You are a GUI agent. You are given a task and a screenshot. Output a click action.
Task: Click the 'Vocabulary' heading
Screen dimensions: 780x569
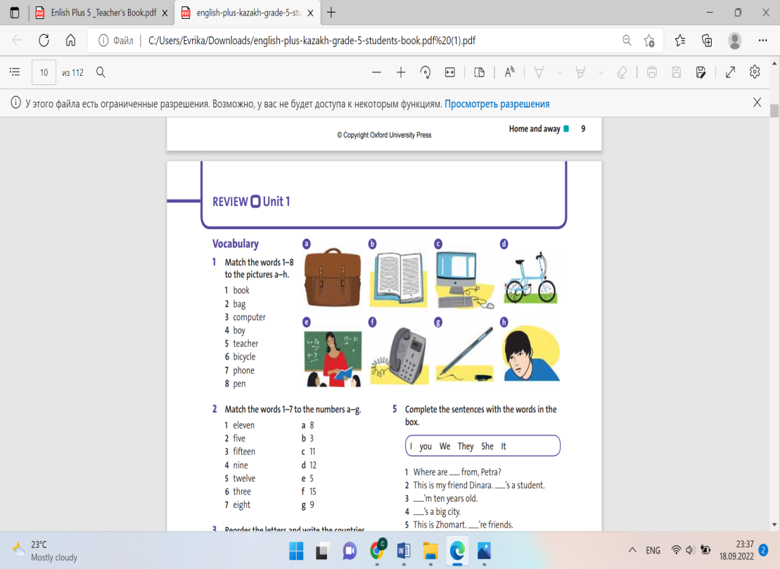[x=236, y=244]
